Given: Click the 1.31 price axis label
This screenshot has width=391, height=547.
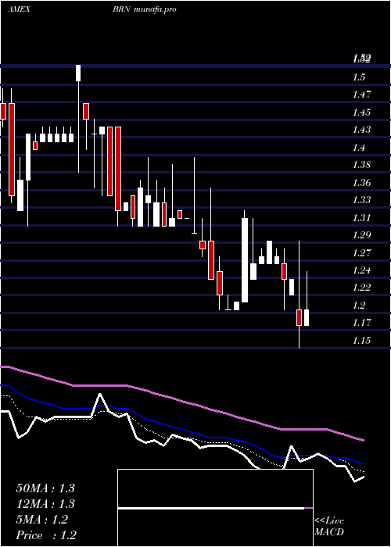Looking at the screenshot, I should [x=361, y=218].
